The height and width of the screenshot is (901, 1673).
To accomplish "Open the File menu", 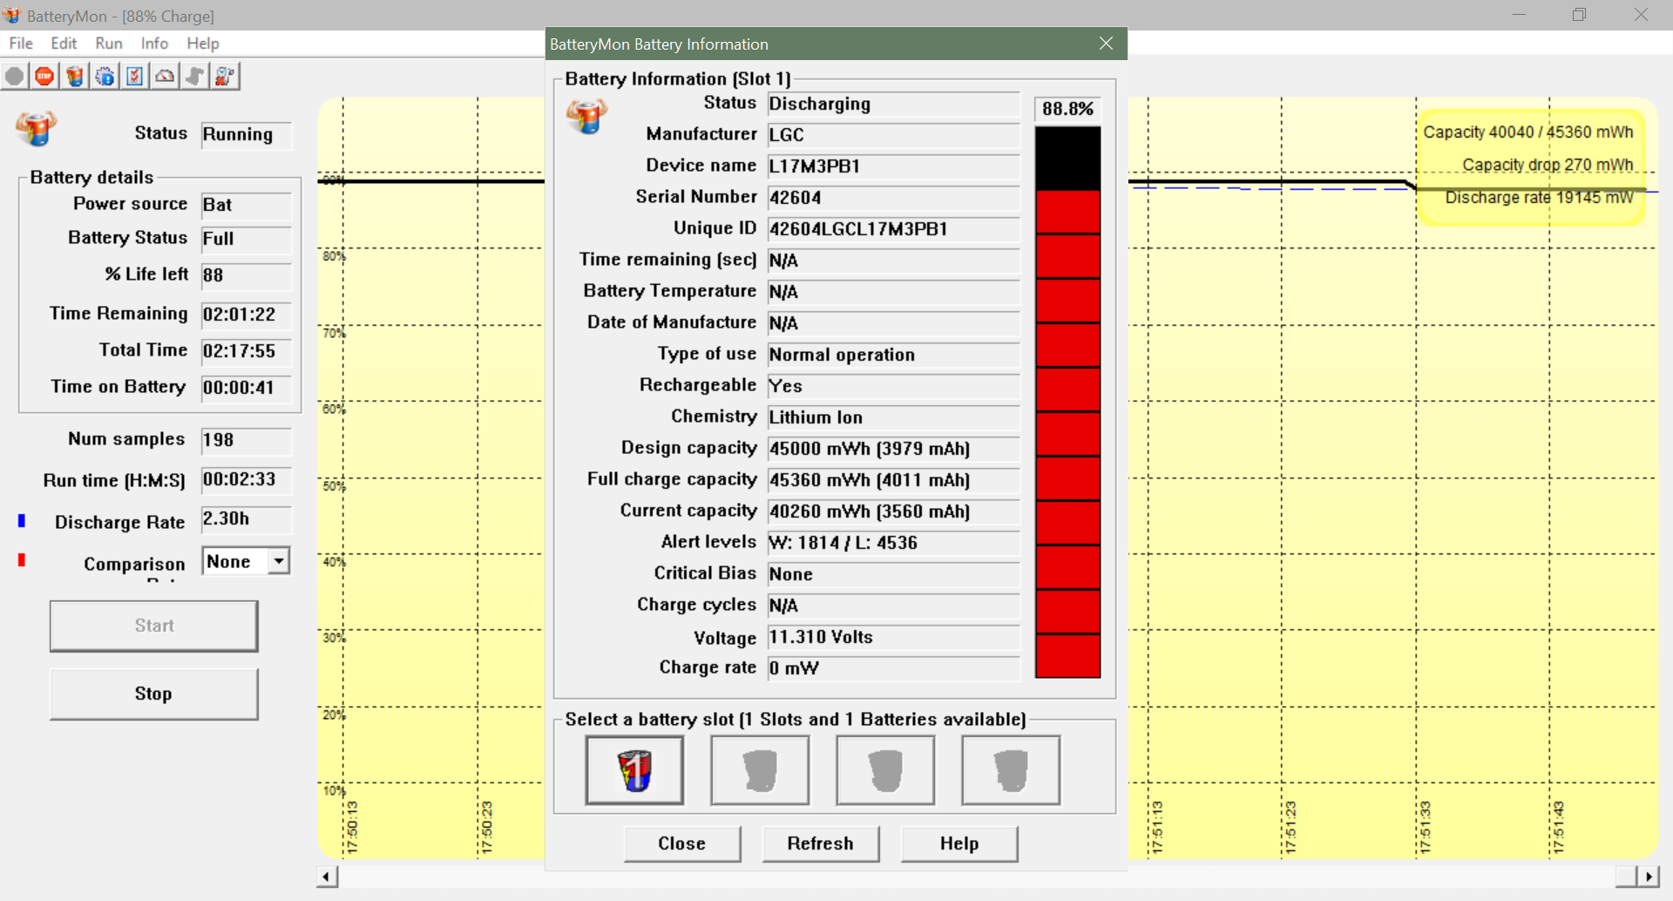I will tap(21, 44).
